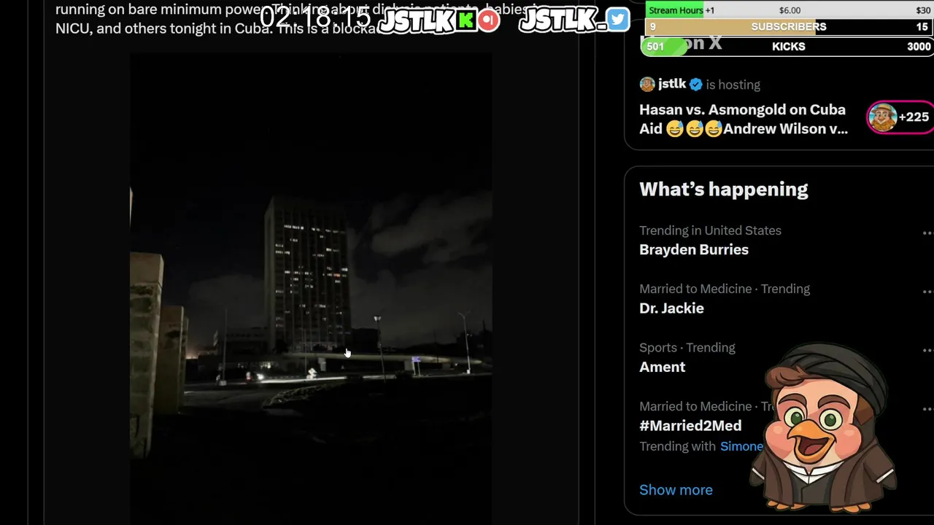Open trending hashtag #Married2Med

[690, 426]
